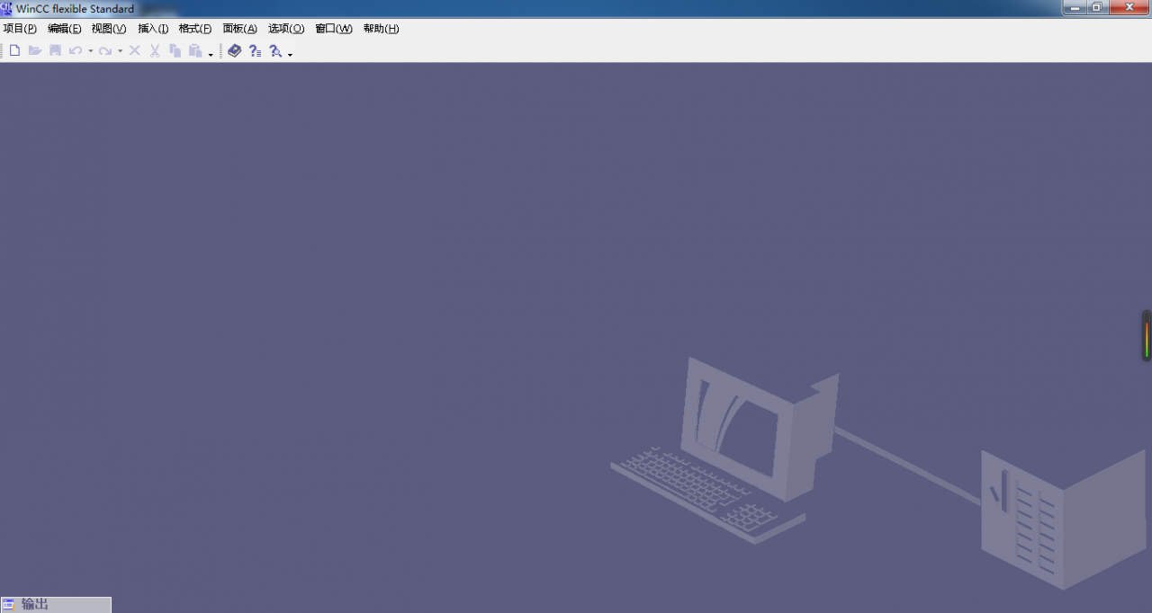Open the 帮助(H) menu
The height and width of the screenshot is (613, 1152).
[381, 29]
